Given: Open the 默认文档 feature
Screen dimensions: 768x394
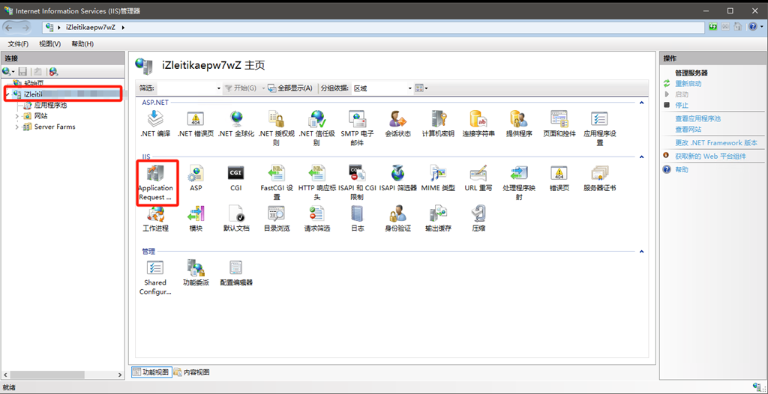Looking at the screenshot, I should click(236, 218).
